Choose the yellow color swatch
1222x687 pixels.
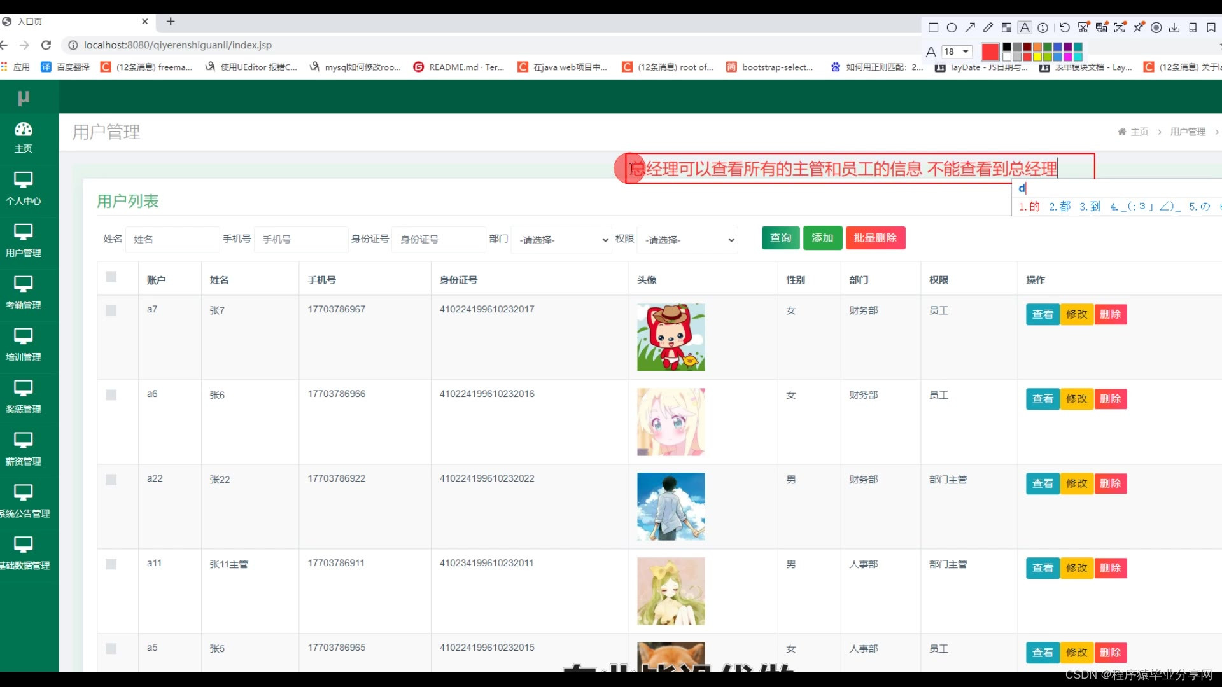click(1037, 57)
